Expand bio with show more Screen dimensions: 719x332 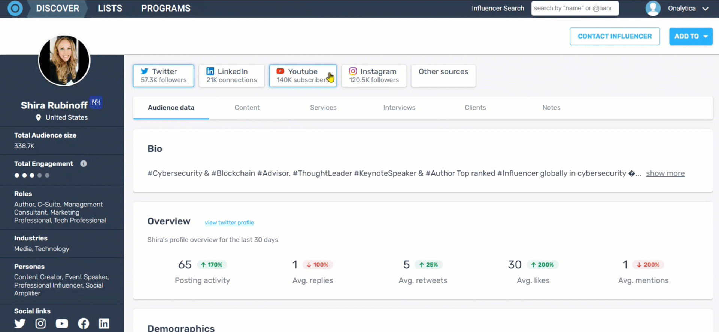coord(665,173)
